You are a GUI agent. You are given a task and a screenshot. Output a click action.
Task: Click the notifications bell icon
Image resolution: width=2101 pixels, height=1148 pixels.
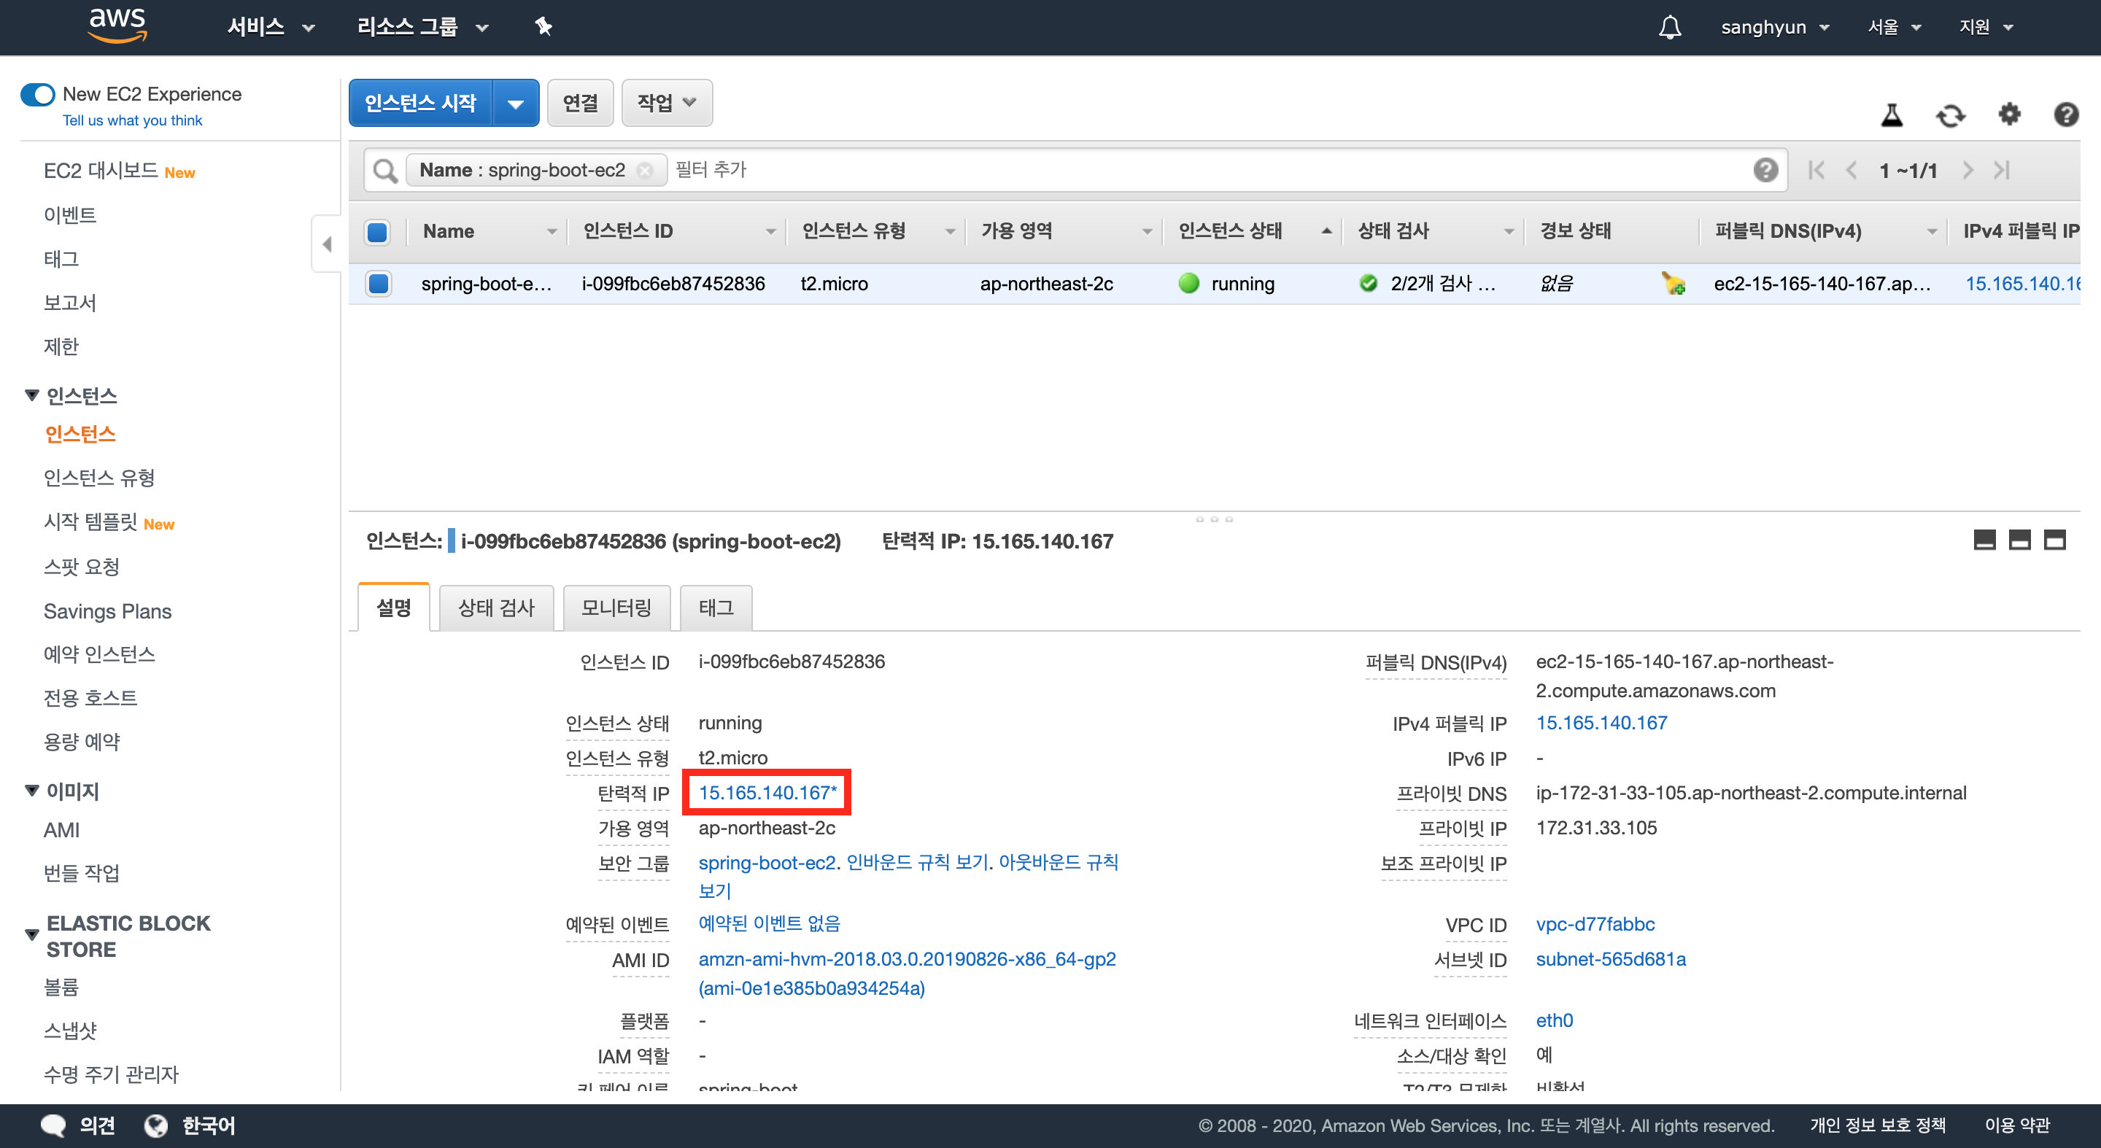coord(1670,27)
